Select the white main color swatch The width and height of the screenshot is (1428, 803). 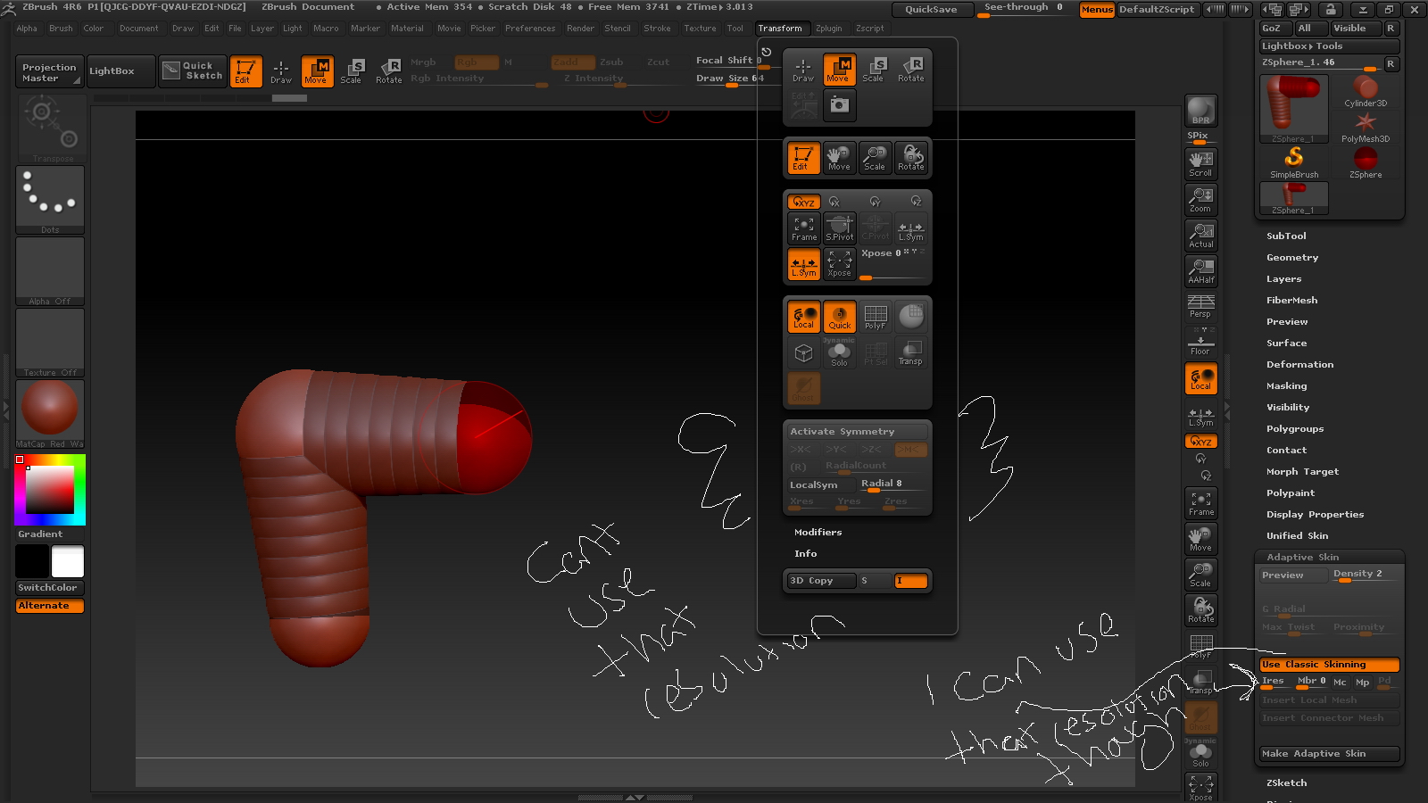[x=68, y=562]
